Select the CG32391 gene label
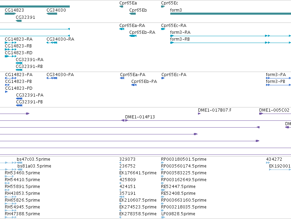This screenshot has width=291, height=219. point(25,17)
